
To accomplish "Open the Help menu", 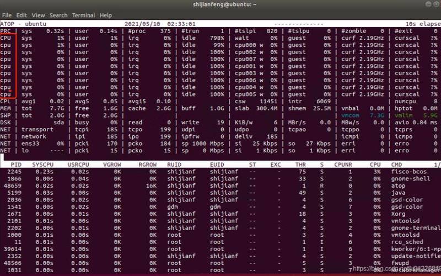I will pyautogui.click(x=106, y=15).
